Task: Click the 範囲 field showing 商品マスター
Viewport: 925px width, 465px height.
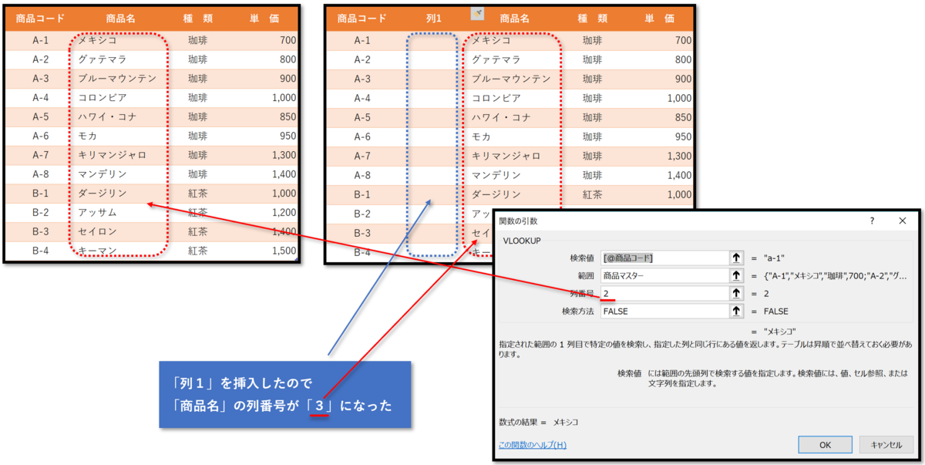Action: 664,276
